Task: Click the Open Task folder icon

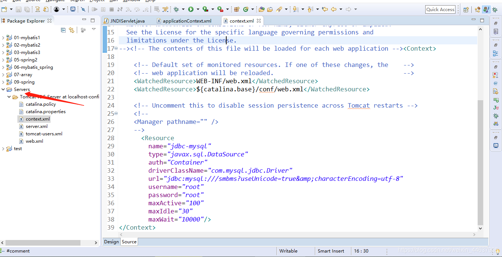Action: point(270,9)
